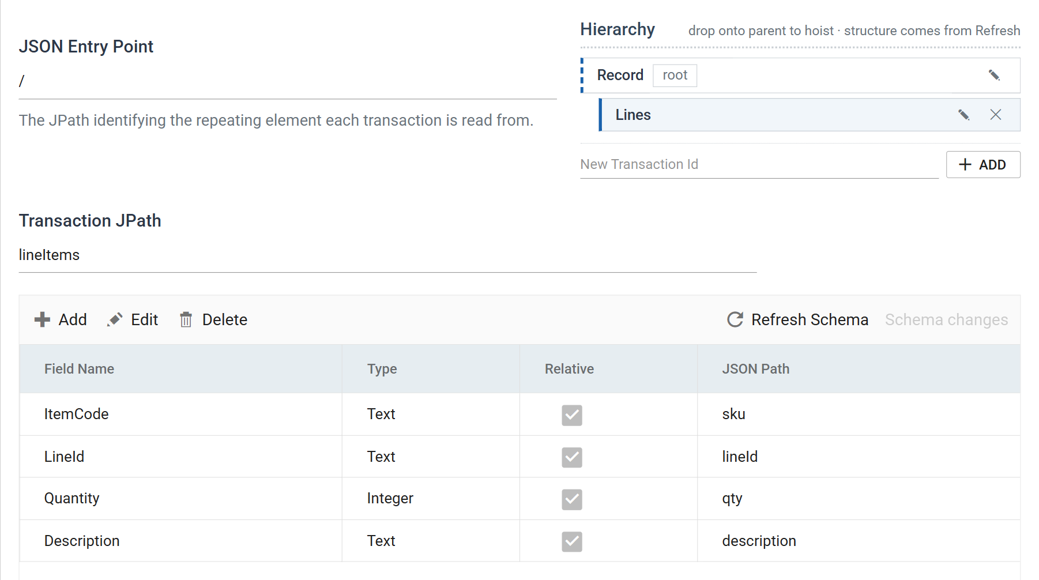
Task: Select the Record root hierarchy row
Action: click(x=800, y=76)
